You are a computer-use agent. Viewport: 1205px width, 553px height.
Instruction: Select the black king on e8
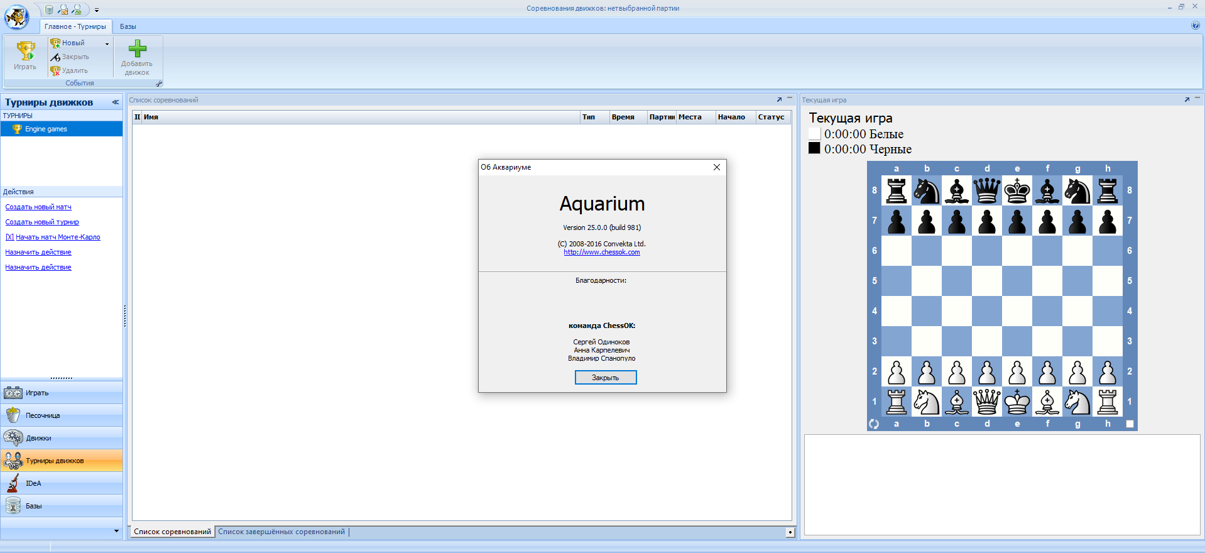pos(1017,190)
